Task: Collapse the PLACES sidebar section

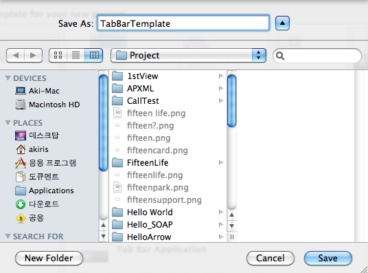Action: 8,122
